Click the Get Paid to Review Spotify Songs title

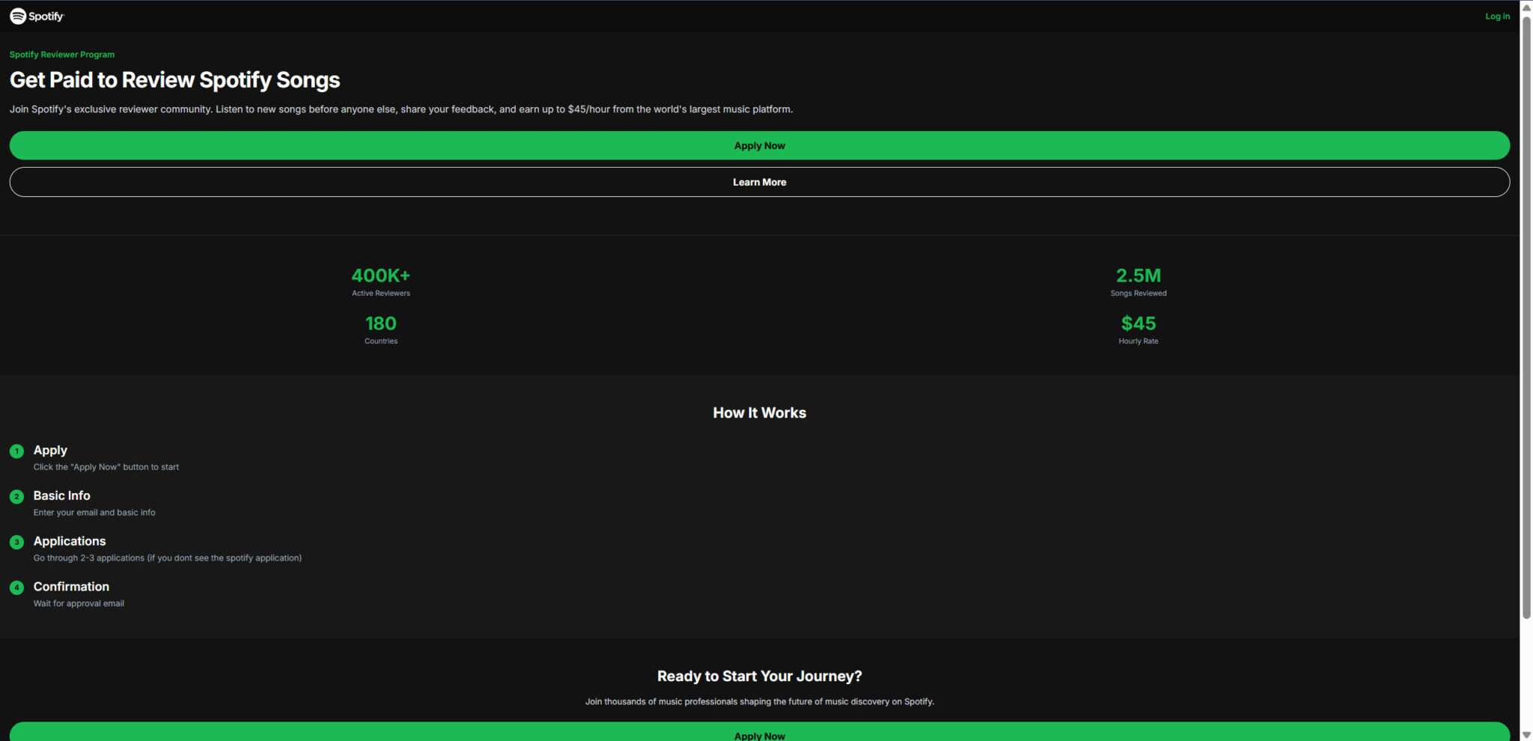click(174, 79)
